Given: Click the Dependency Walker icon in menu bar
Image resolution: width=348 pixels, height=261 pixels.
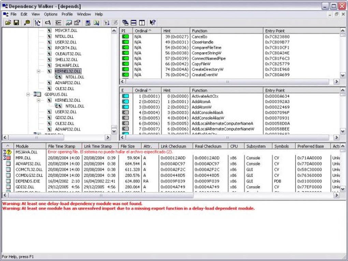Looking at the screenshot, I should tap(5, 14).
